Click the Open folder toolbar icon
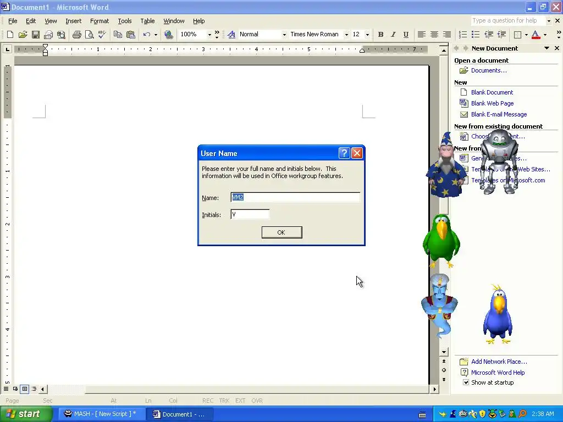Screen dimensions: 563x422 [x=23, y=35]
